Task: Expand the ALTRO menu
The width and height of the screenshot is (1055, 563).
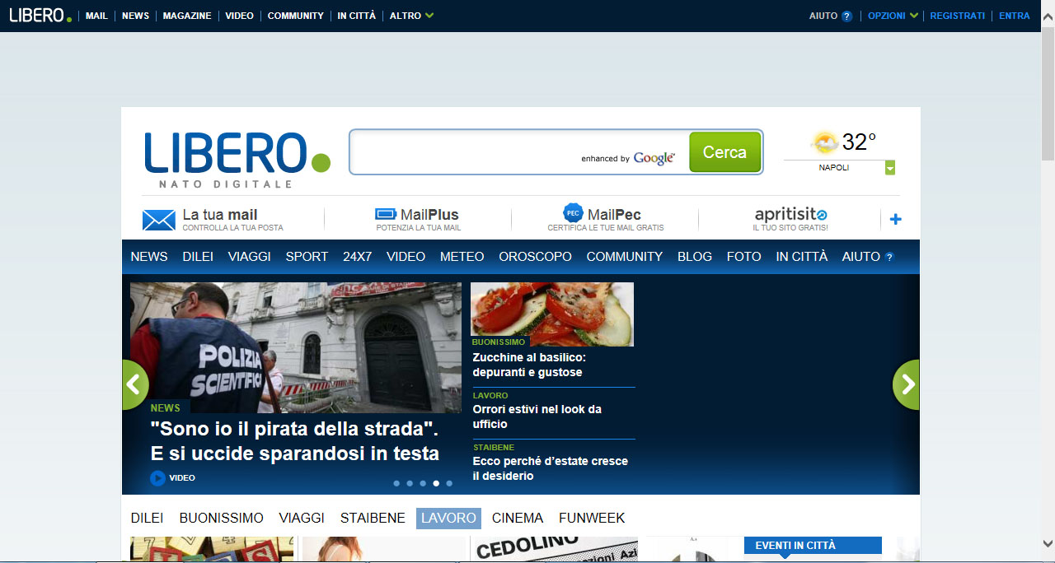Action: tap(411, 15)
